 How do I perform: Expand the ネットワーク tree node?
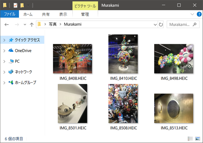(x=4, y=72)
